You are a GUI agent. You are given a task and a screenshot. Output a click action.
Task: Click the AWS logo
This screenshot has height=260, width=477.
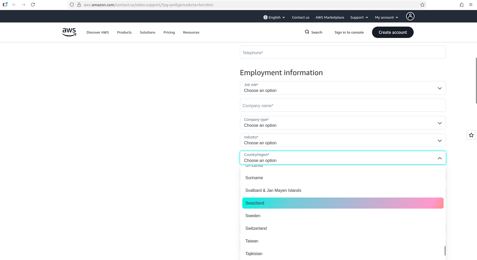click(69, 32)
